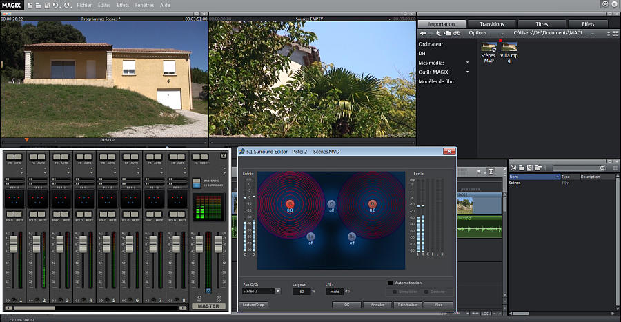Toggle 5.1 Surround mode on master channel
Screen dimensions: 621x322
[x=197, y=185]
